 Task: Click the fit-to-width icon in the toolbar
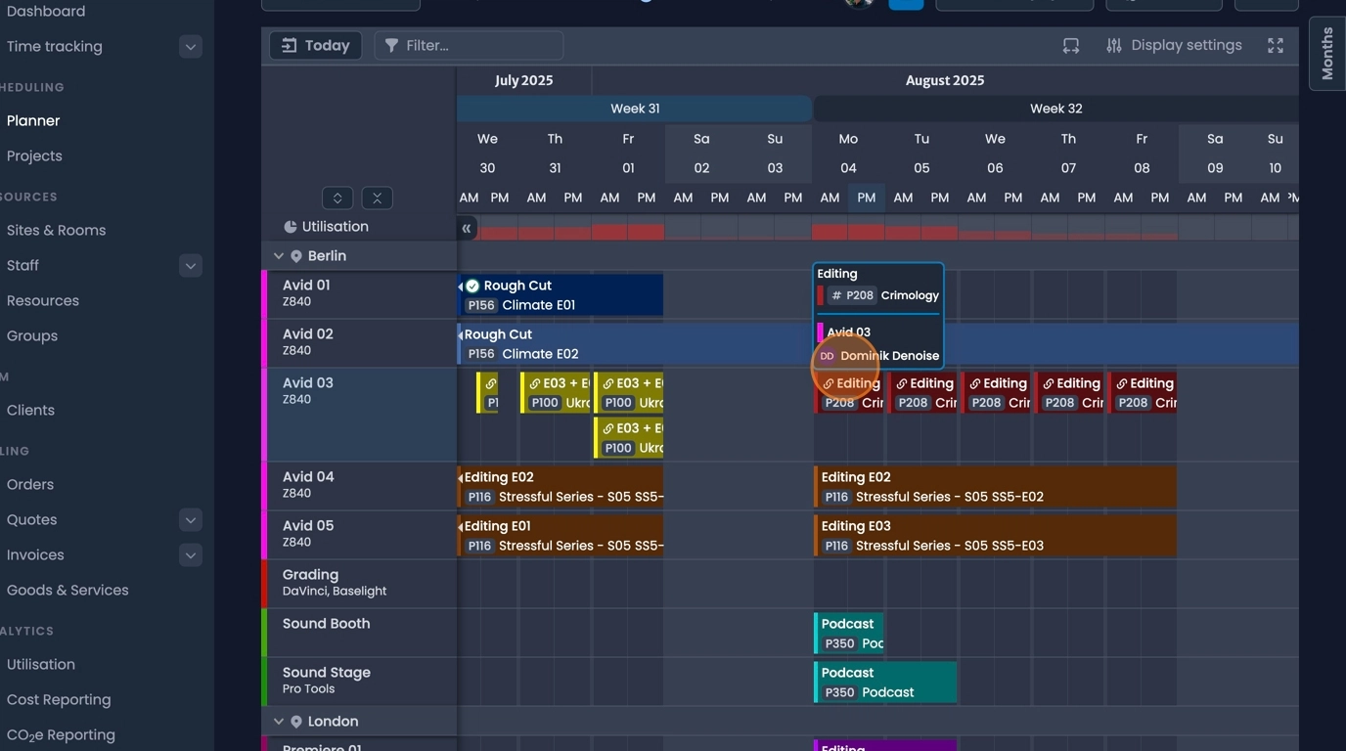[1070, 45]
